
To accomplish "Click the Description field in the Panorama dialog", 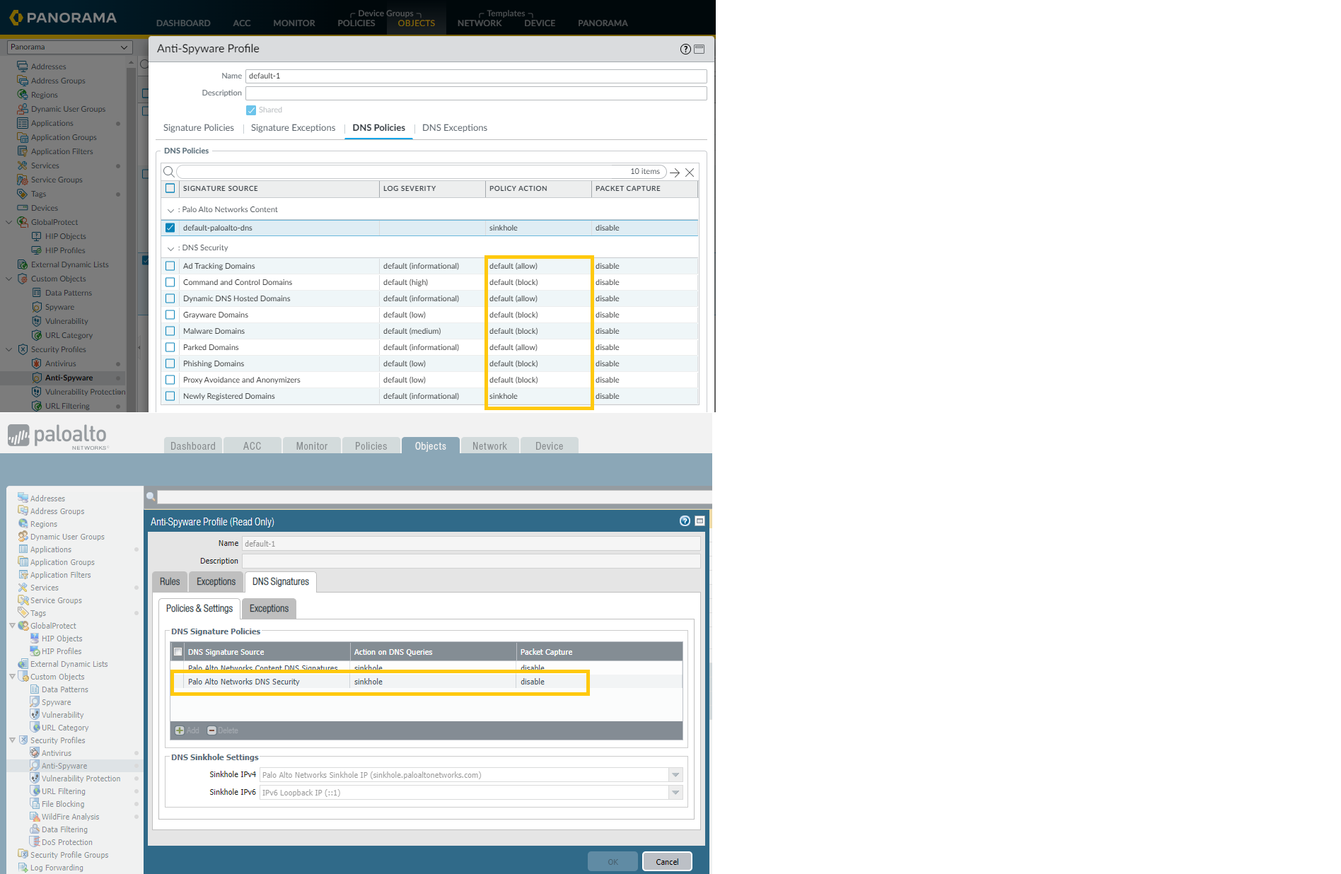I will pyautogui.click(x=476, y=93).
